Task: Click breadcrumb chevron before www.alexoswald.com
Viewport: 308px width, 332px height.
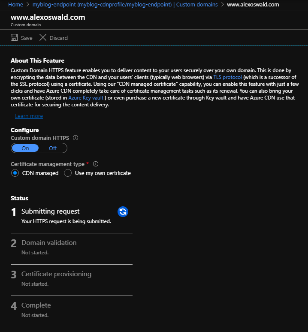Action: tap(222, 4)
